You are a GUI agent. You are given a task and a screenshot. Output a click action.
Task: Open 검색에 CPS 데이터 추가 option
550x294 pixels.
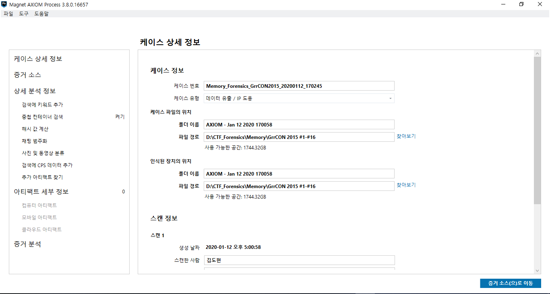coord(47,165)
